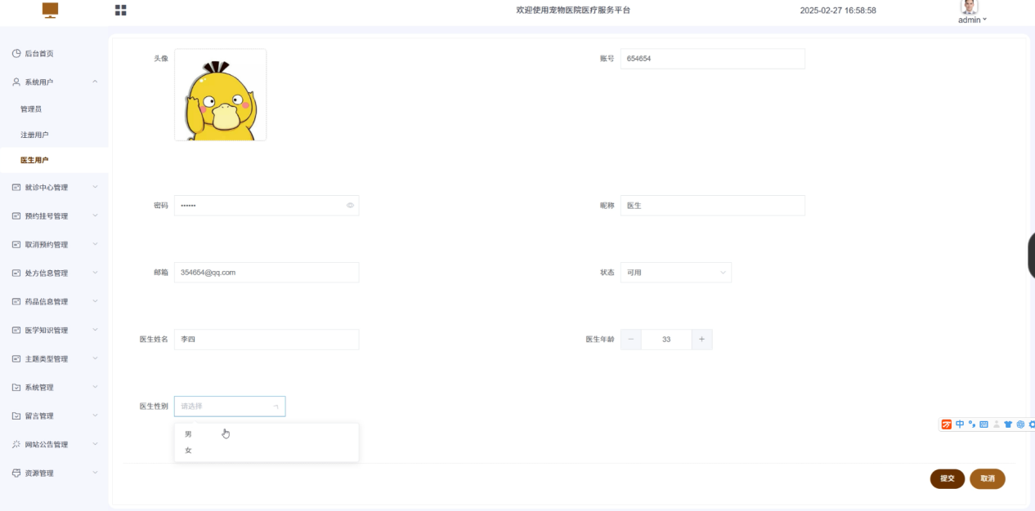
Task: Decrease 医生年龄 with the minus button
Action: coord(631,340)
